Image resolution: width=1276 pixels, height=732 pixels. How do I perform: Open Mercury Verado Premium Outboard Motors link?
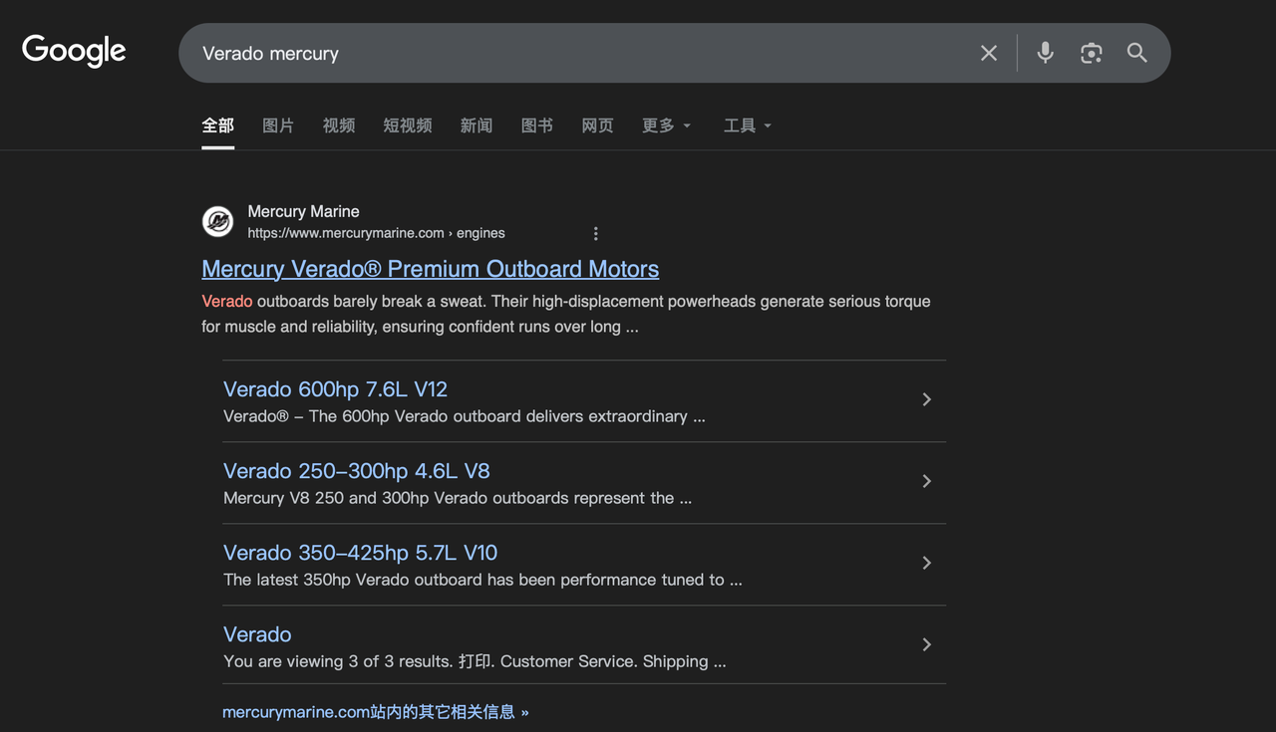point(430,269)
